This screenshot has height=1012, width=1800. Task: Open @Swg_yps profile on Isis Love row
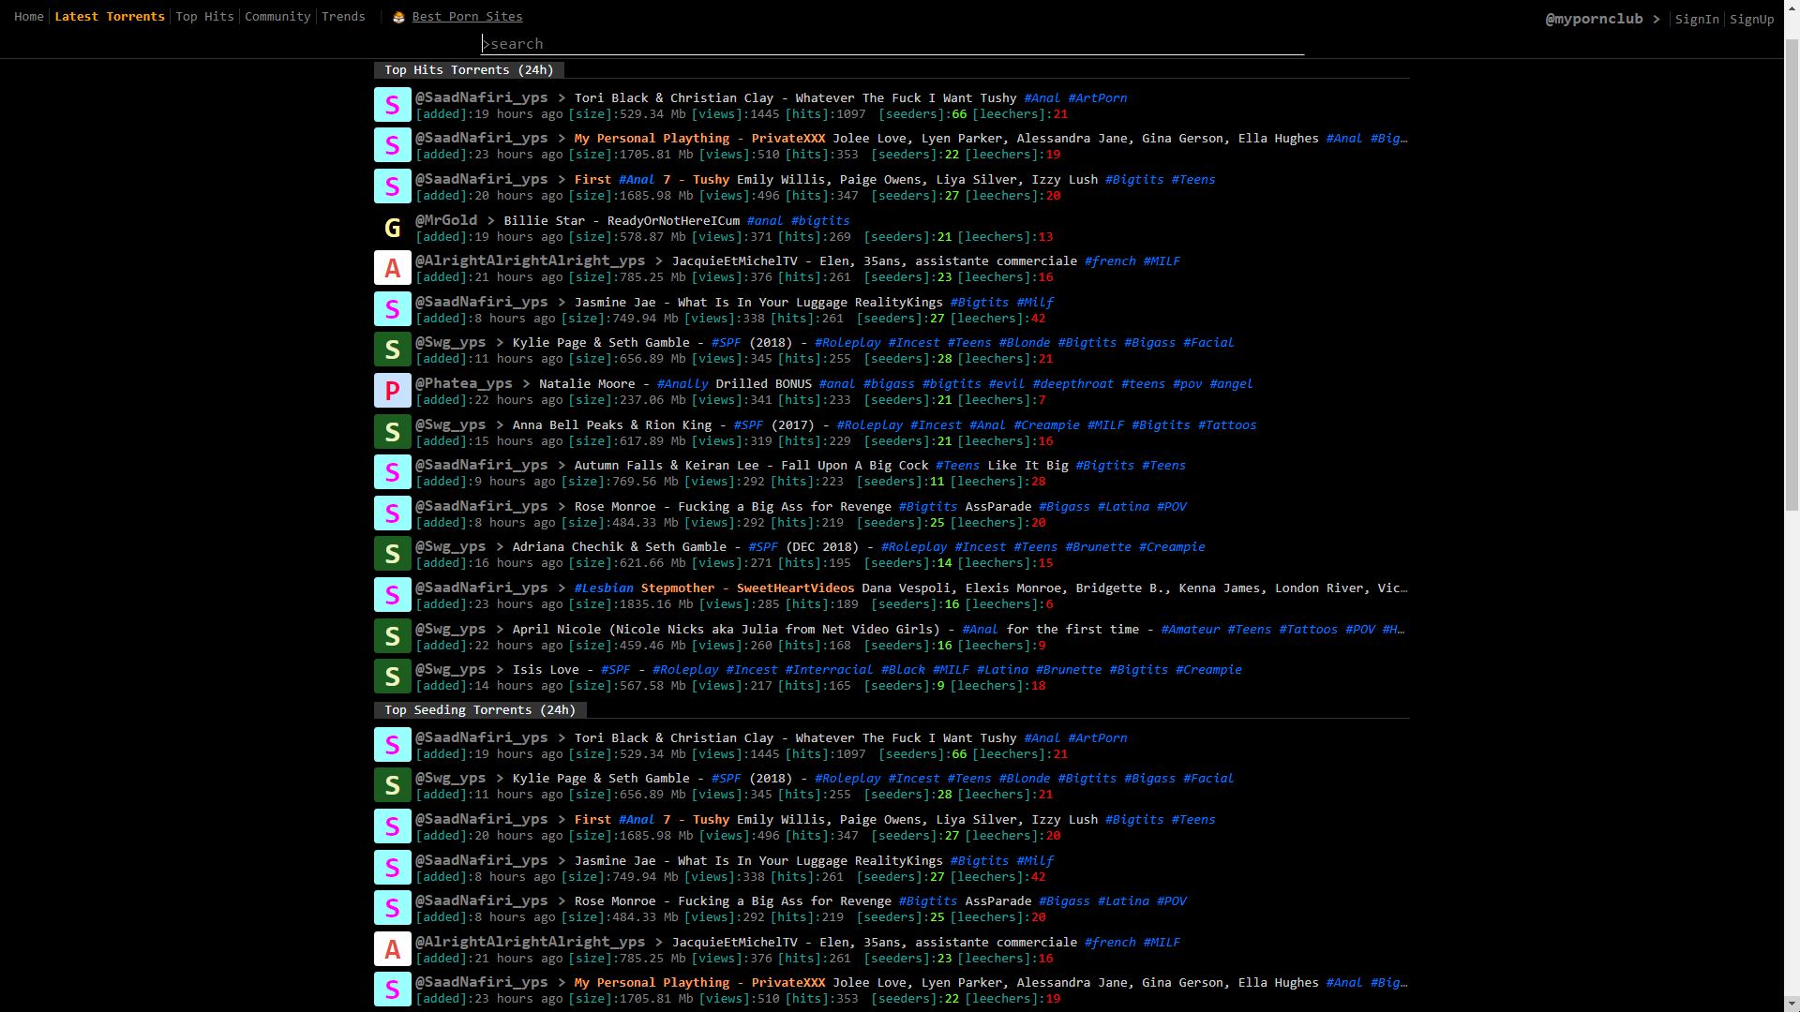pyautogui.click(x=451, y=669)
